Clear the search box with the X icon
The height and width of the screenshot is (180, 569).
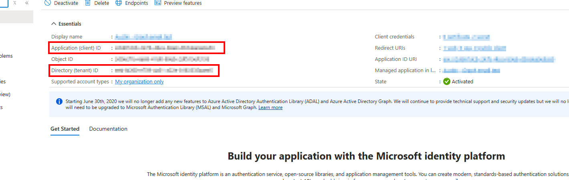click(15, 3)
